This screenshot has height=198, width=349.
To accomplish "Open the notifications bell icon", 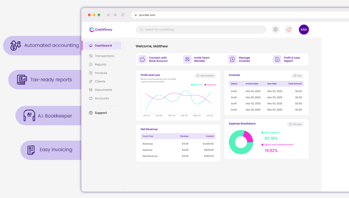I will [x=289, y=30].
